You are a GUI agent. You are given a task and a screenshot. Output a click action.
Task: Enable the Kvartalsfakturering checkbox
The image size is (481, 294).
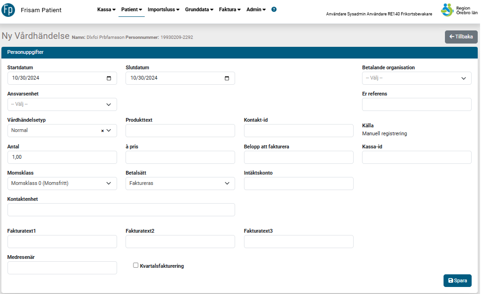(x=136, y=265)
